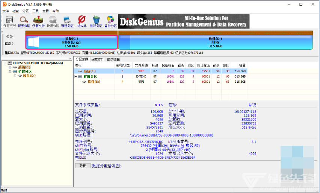The height and width of the screenshot is (193, 320).
Task: Click the 分析 (Analyze) button
Action: point(83,166)
